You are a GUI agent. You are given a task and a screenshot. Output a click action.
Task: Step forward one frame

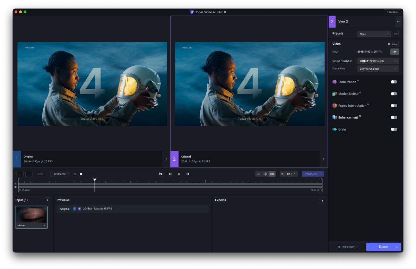(188, 174)
